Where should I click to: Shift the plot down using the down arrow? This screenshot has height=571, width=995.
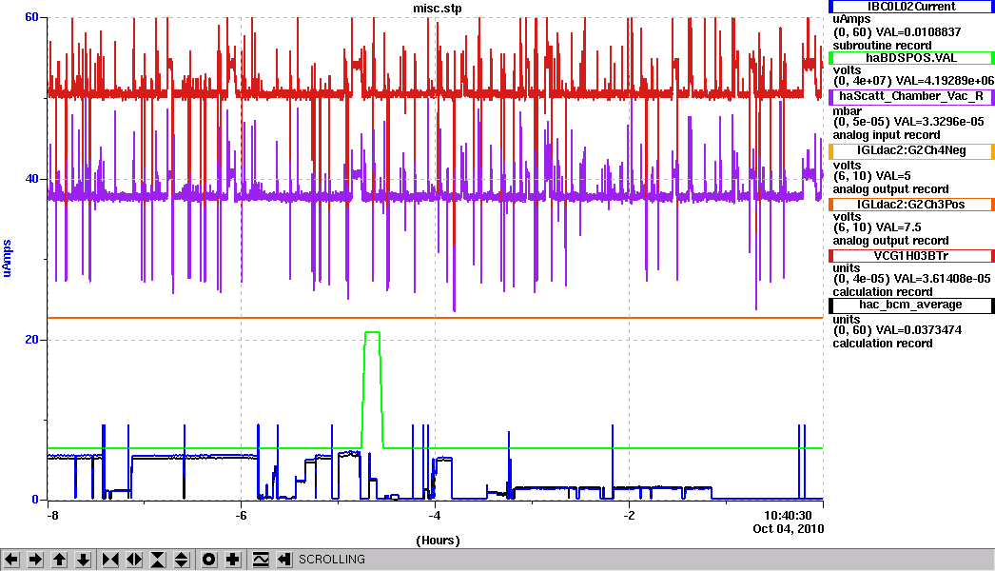[x=83, y=560]
